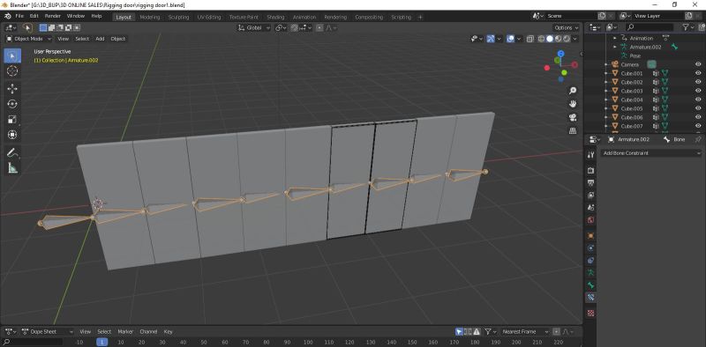Open the Object properties tab
Screen dimensions: 706x347
tap(590, 235)
